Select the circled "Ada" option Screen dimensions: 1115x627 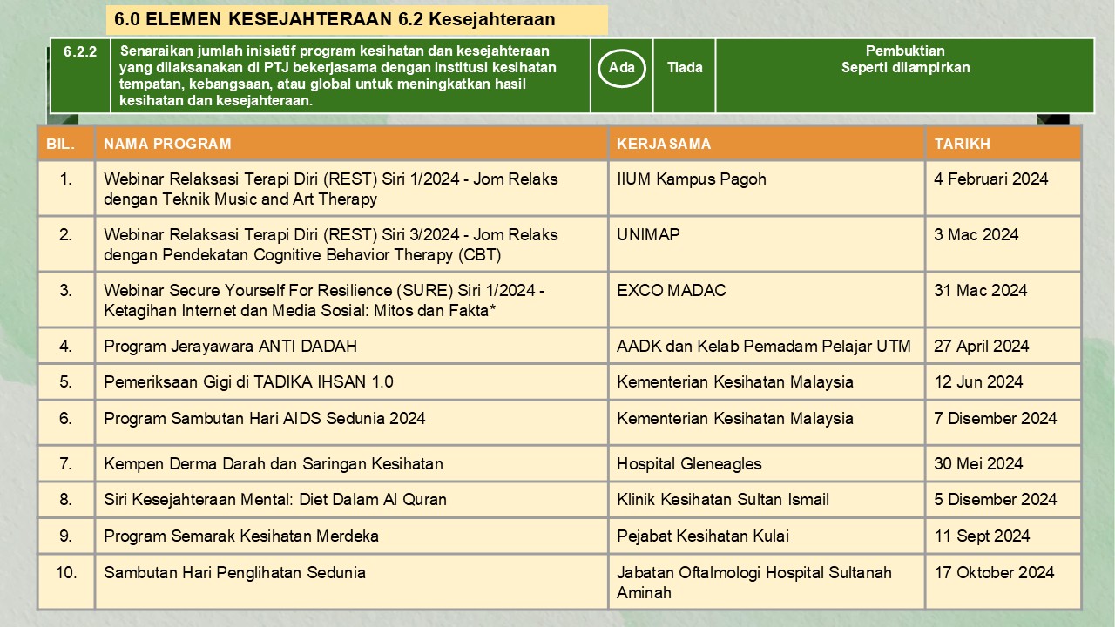coord(621,68)
